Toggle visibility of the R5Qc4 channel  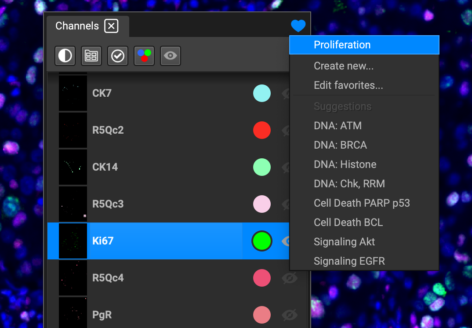[290, 278]
